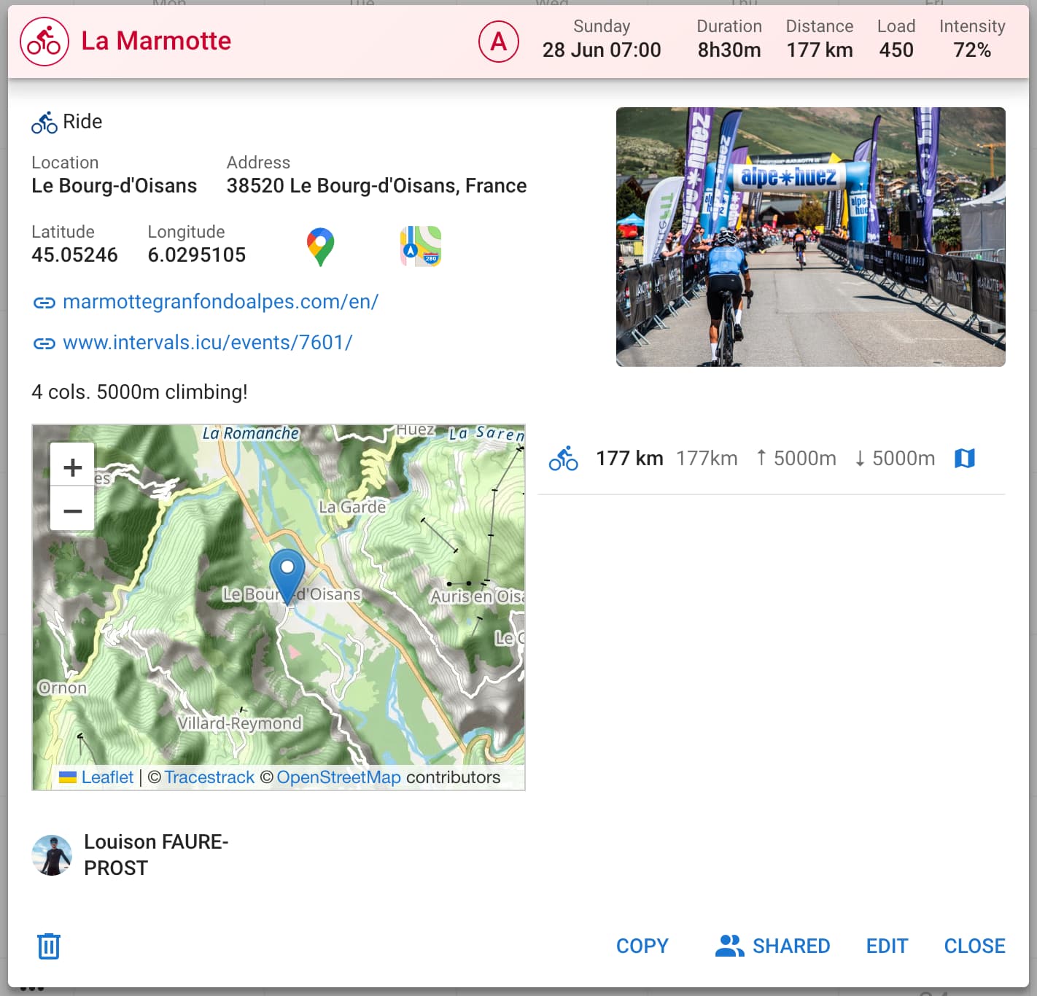Zoom out on the map
Screen dimensions: 1037x996
tap(72, 510)
